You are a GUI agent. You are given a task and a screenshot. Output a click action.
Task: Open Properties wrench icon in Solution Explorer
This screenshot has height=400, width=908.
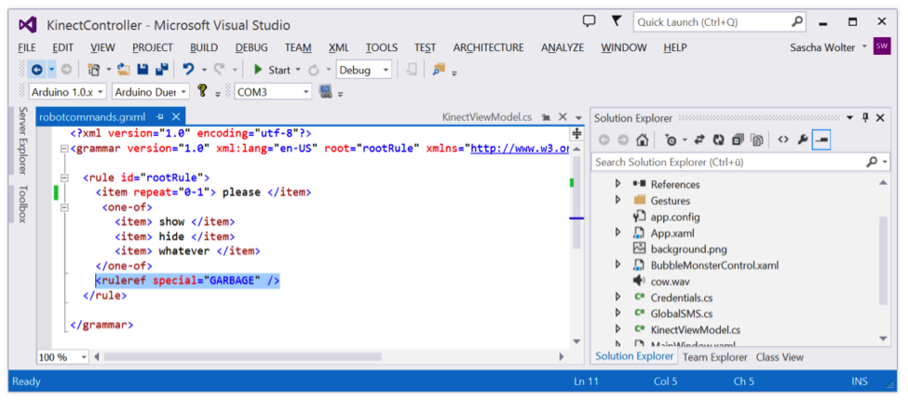pos(803,140)
